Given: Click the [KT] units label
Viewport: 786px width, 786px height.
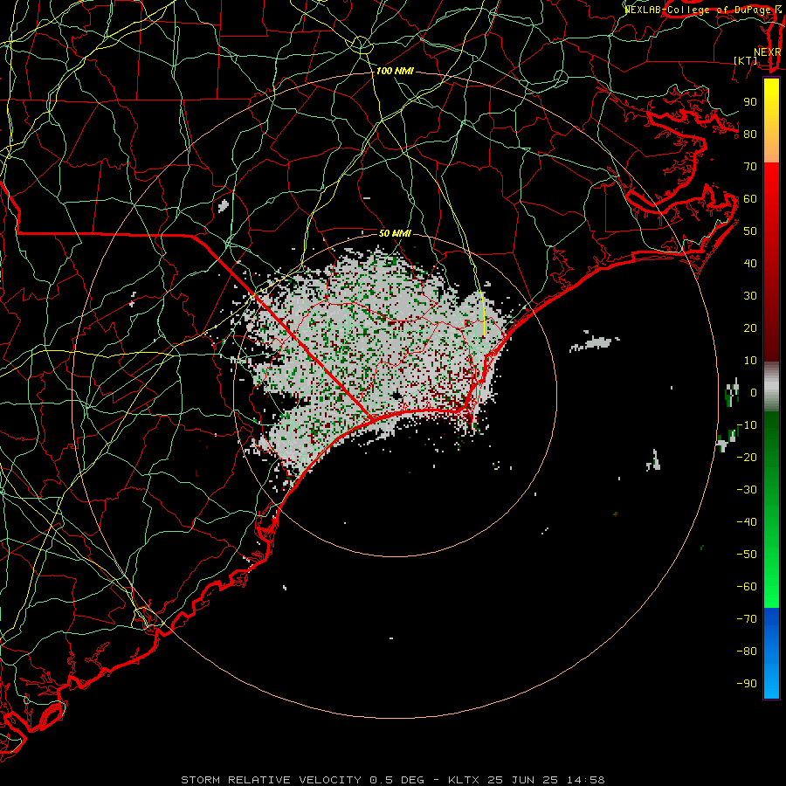Looking at the screenshot, I should click(746, 60).
